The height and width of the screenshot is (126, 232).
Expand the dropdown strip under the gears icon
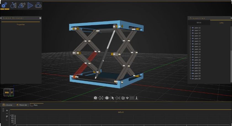4,9
